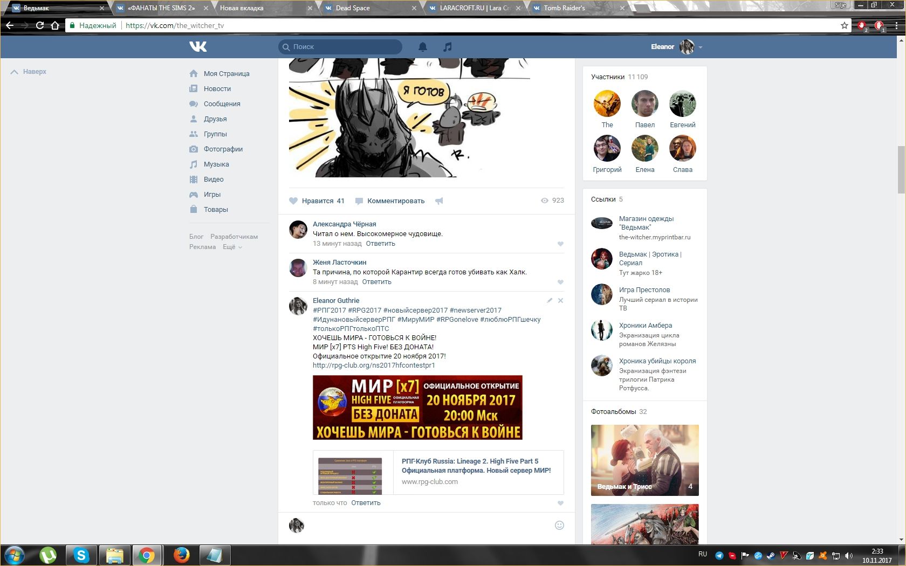Click Наверх to return to top
Viewport: 906px width, 566px height.
point(29,72)
